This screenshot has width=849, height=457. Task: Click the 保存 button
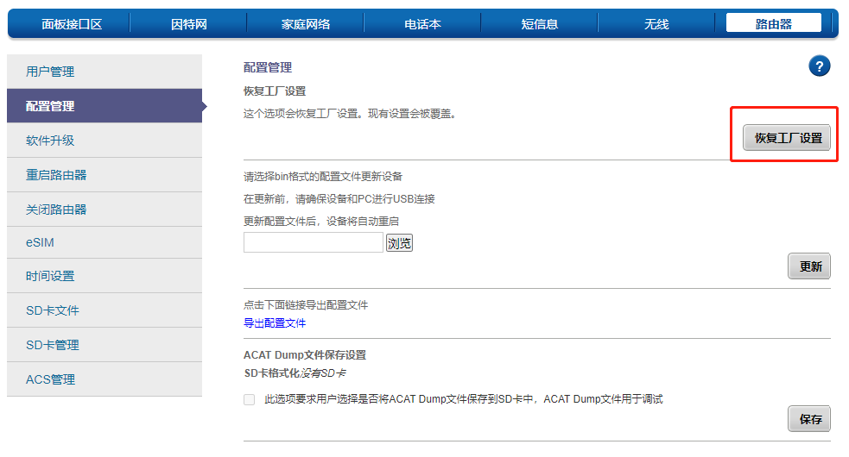tap(809, 418)
